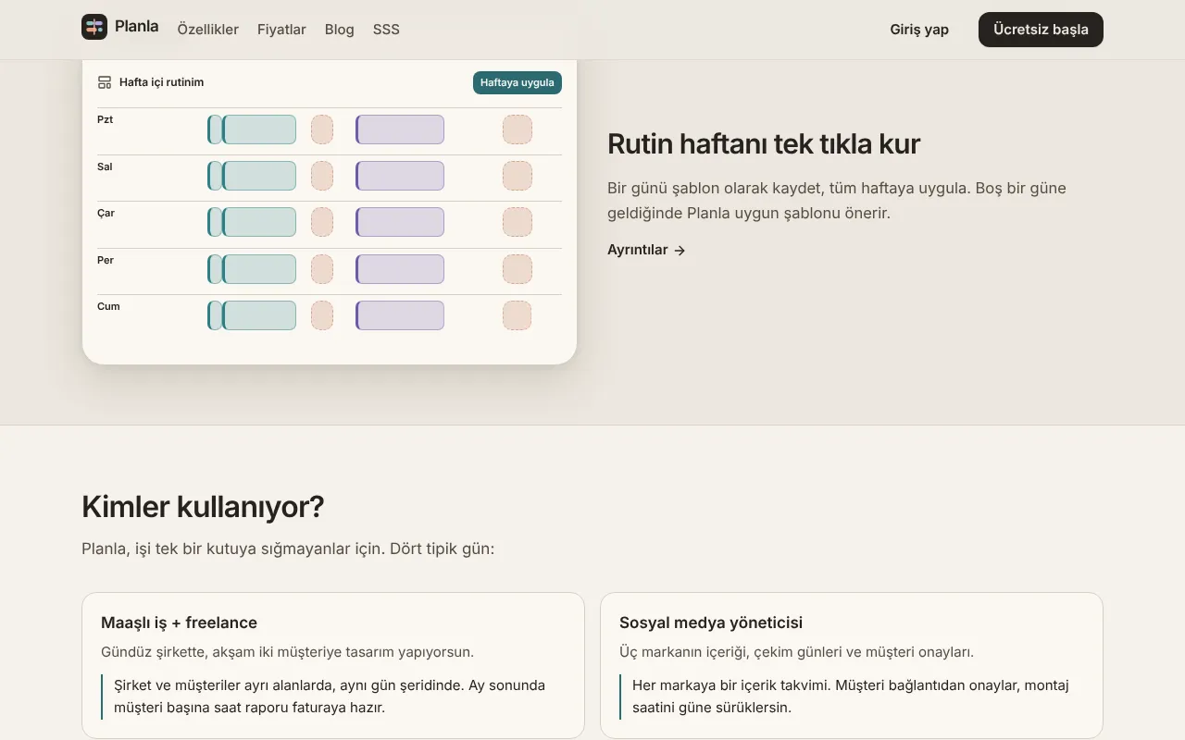Open the Blog link in the navbar
Image resolution: width=1185 pixels, height=740 pixels.
tap(340, 30)
